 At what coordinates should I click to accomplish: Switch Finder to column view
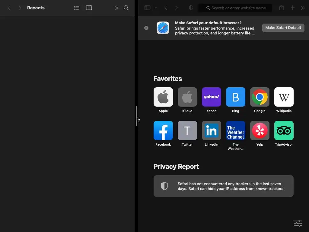(89, 8)
